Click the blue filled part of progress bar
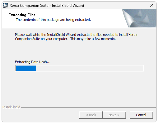The height and width of the screenshot is (123, 158). (26, 68)
